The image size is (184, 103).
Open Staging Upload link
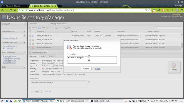click(x=9, y=63)
